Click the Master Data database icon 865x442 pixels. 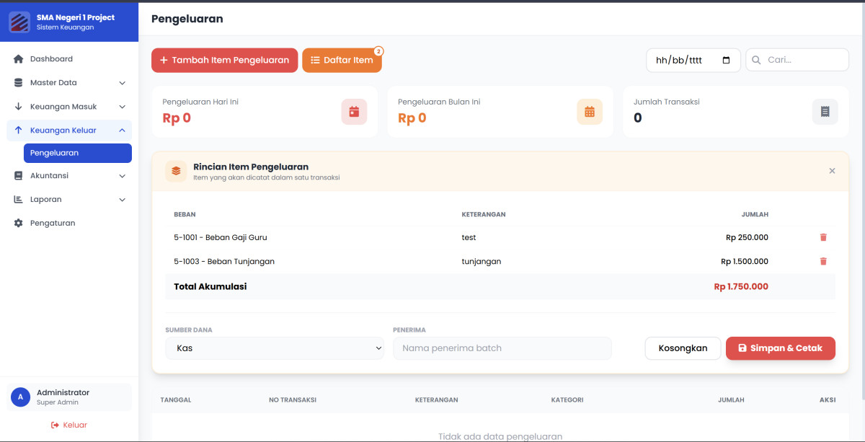19,83
